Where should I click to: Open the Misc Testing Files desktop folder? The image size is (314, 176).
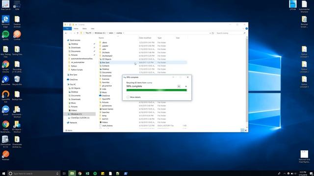tap(5, 52)
